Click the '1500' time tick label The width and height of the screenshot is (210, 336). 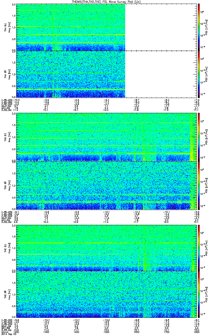tap(106, 332)
